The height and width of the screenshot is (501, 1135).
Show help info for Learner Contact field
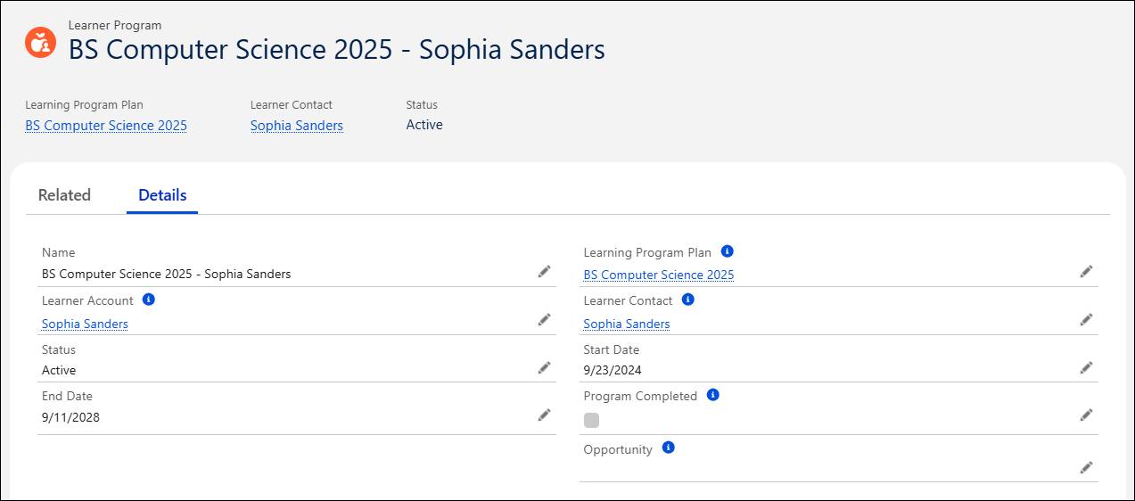pyautogui.click(x=687, y=300)
